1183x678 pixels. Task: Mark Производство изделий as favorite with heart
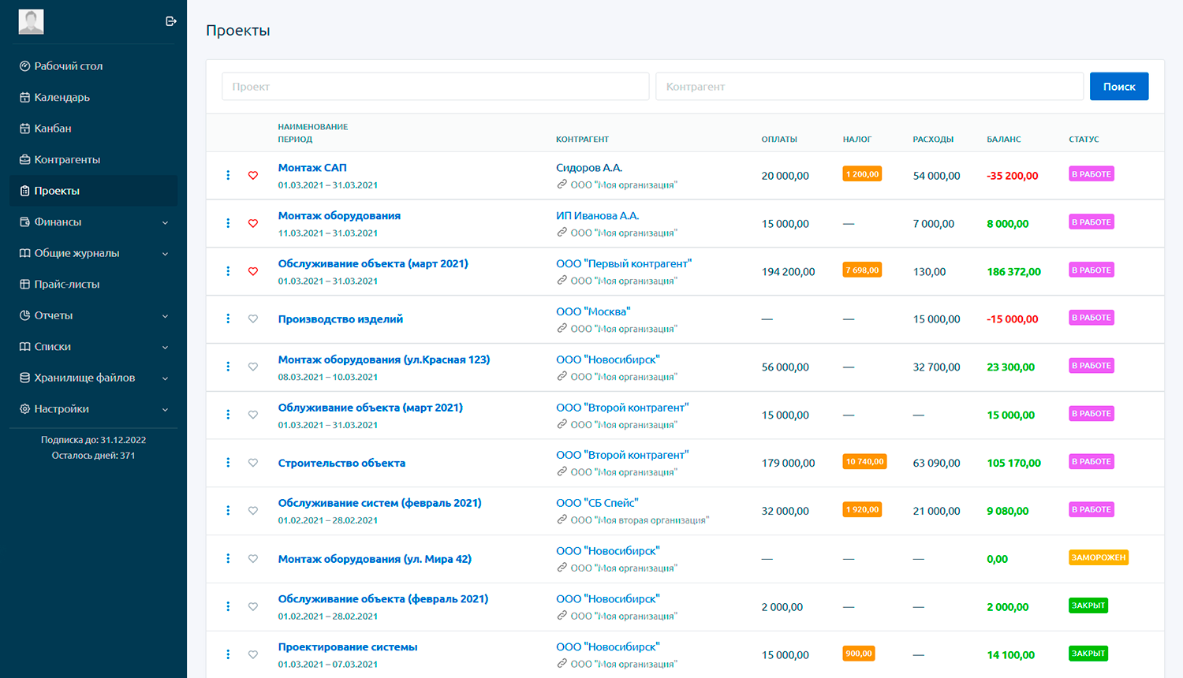pyautogui.click(x=253, y=319)
